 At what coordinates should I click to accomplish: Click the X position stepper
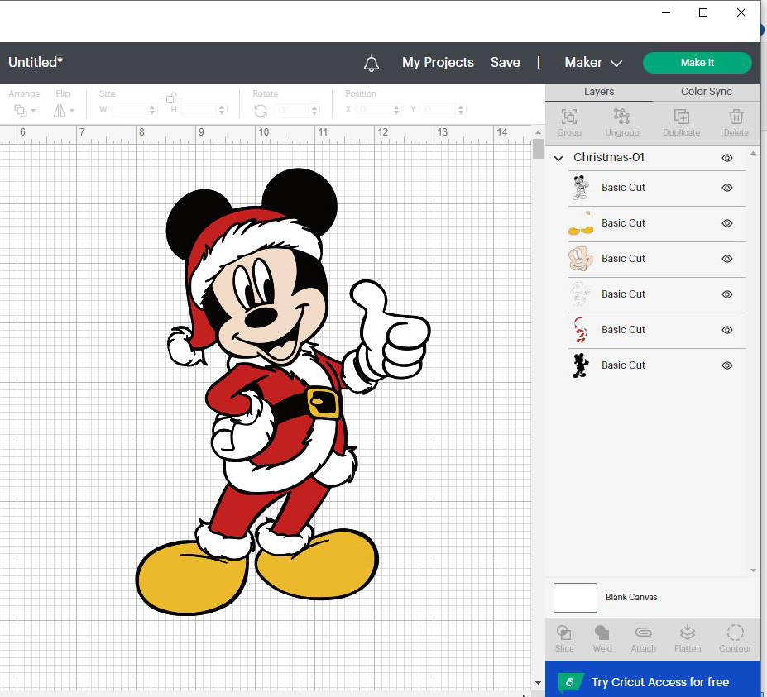point(396,110)
